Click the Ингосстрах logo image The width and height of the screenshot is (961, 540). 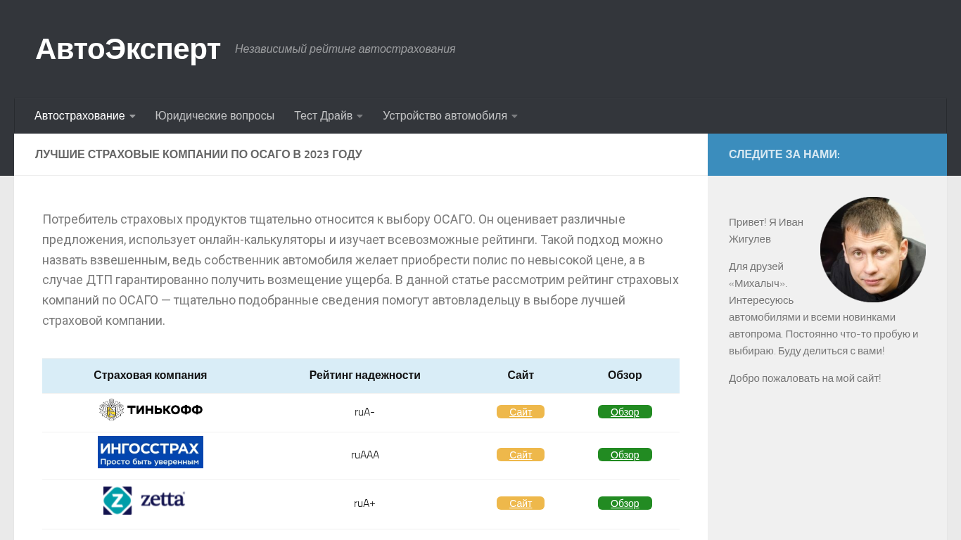(x=151, y=452)
